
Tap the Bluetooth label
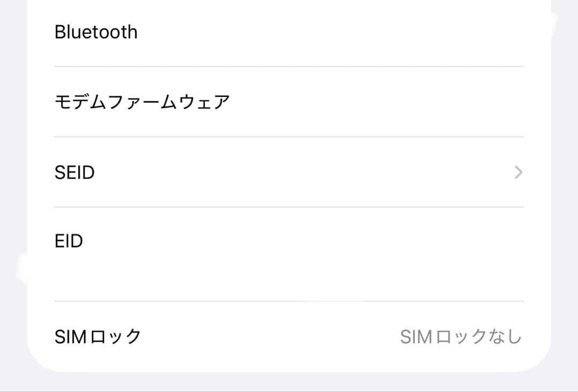(x=96, y=32)
